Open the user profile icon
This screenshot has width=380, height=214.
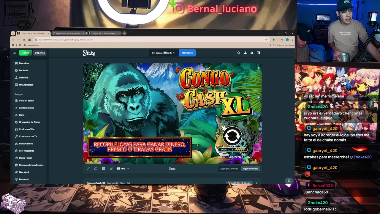(x=245, y=53)
